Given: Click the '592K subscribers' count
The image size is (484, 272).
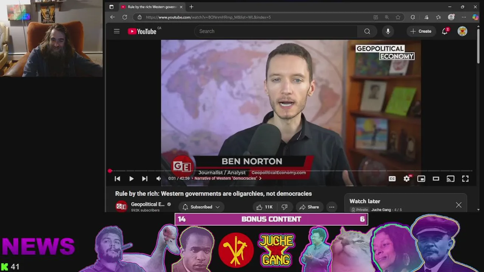Looking at the screenshot, I should [x=145, y=210].
